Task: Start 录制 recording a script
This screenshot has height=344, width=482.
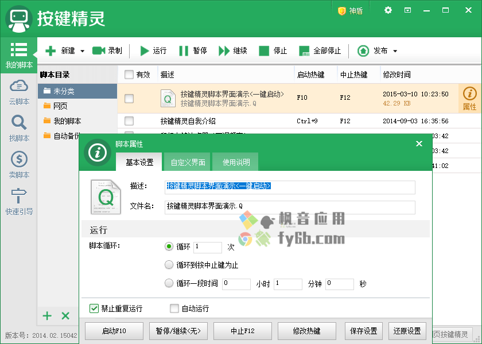Action: tap(107, 50)
